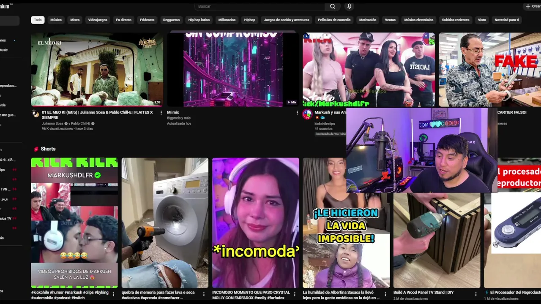This screenshot has height=304, width=541.
Task: Open the FAKE Cartier video thumbnail
Action: 490,70
